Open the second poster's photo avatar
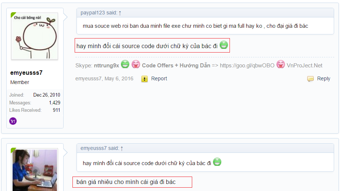 point(35,170)
